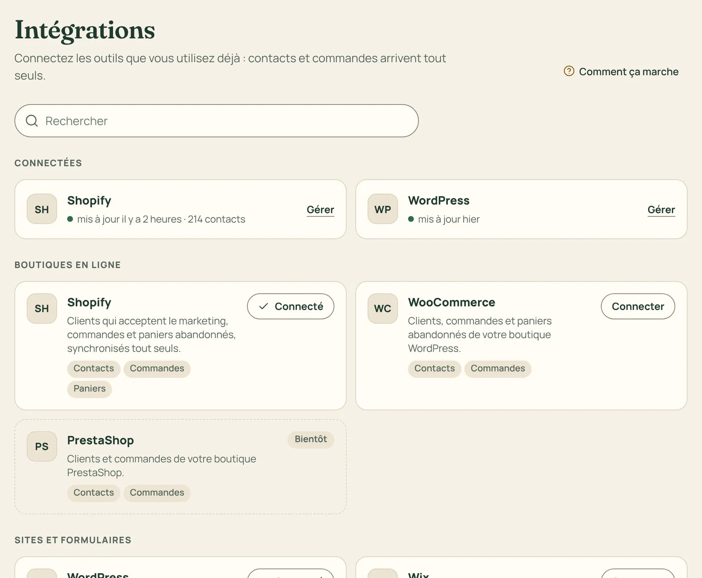Click the Bientôt badge on PrestaShop
The height and width of the screenshot is (578, 702).
tap(311, 440)
